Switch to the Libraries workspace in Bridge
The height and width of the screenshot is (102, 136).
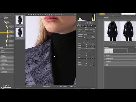[107, 14]
